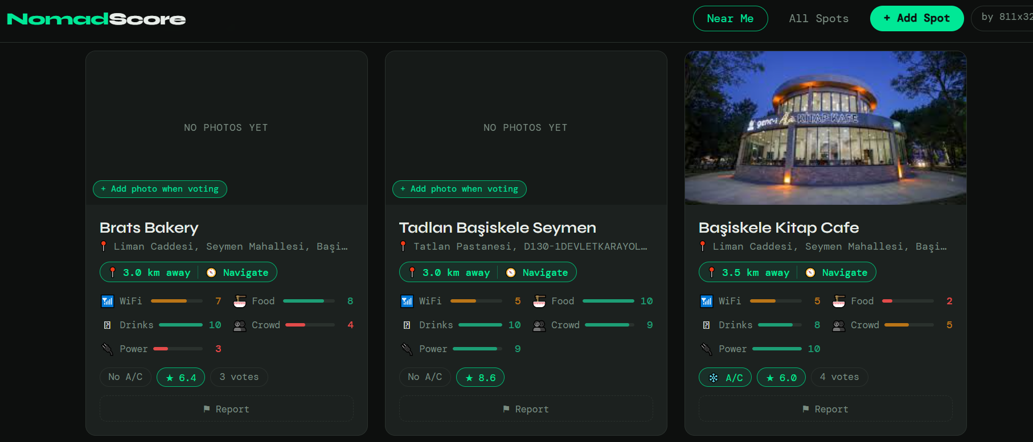The height and width of the screenshot is (442, 1033).
Task: Click the compass icon in Tadlan Başiskele Seymen Navigate
Action: click(511, 272)
